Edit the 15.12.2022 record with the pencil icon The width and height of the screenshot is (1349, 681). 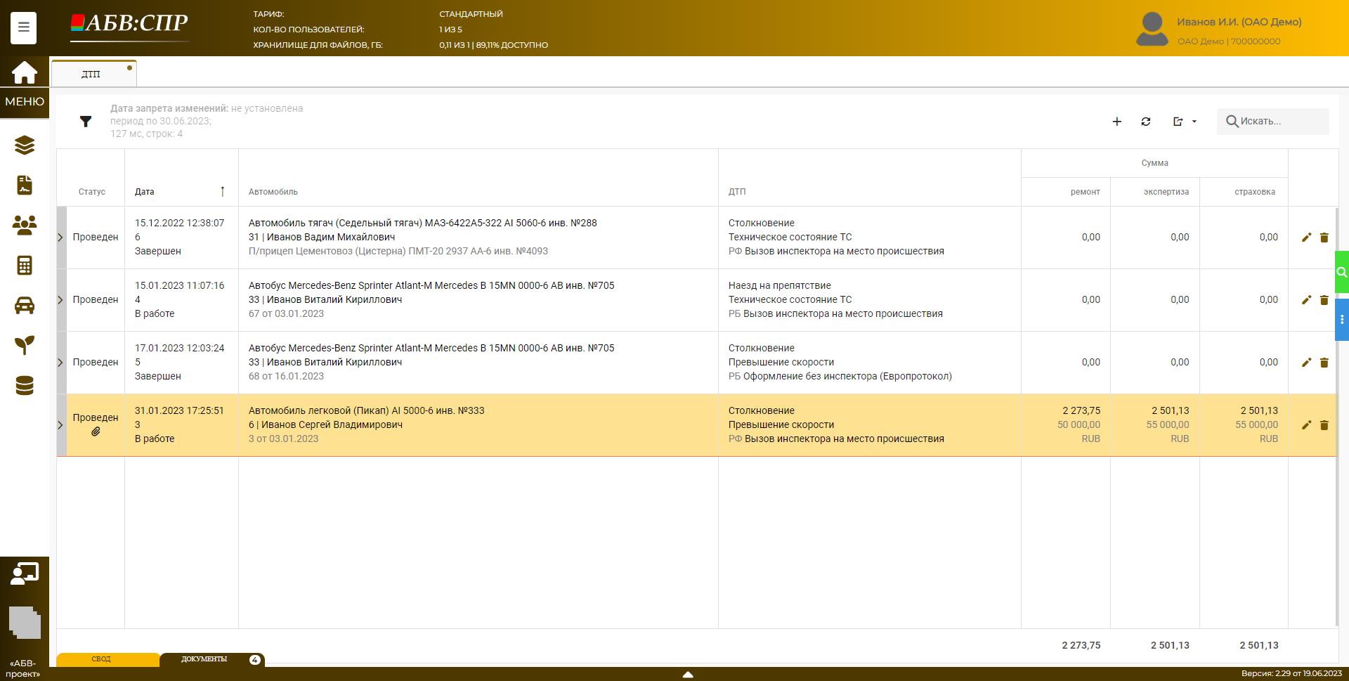[1306, 237]
